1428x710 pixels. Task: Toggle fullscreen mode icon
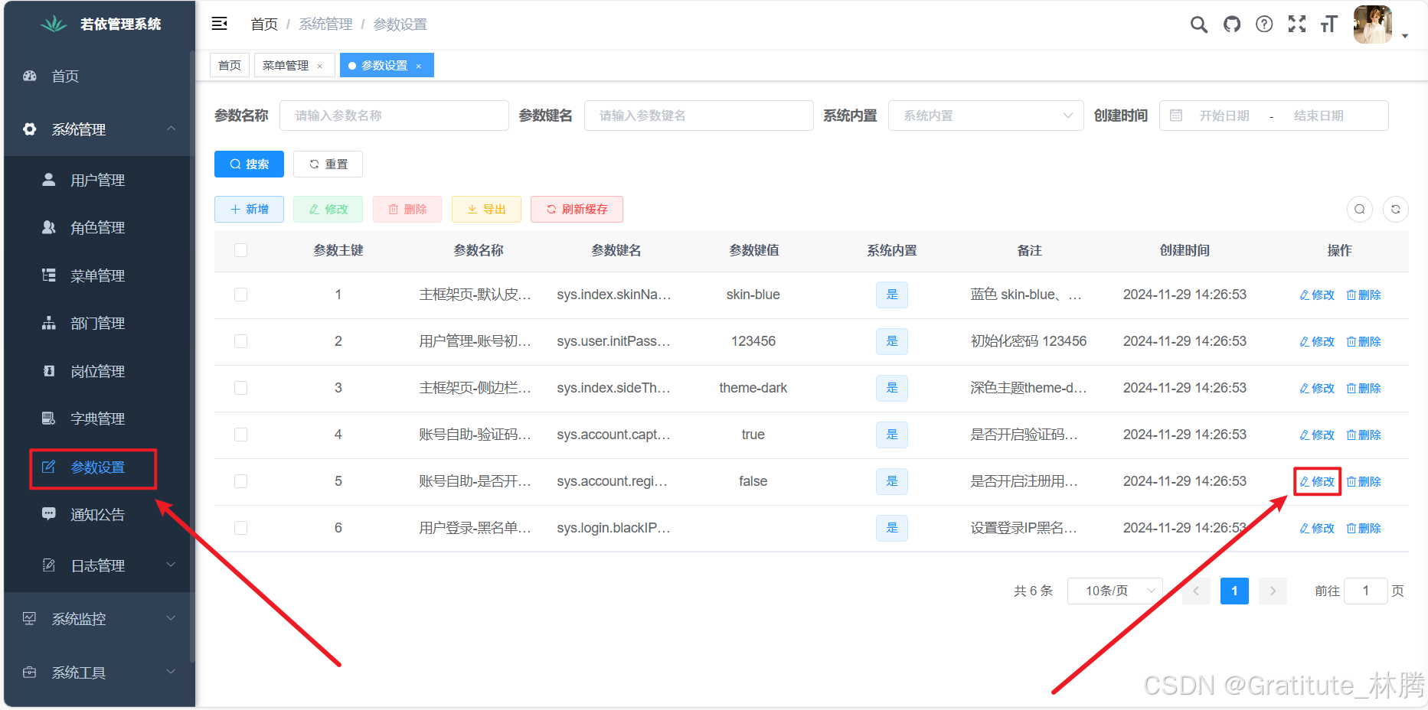1297,24
